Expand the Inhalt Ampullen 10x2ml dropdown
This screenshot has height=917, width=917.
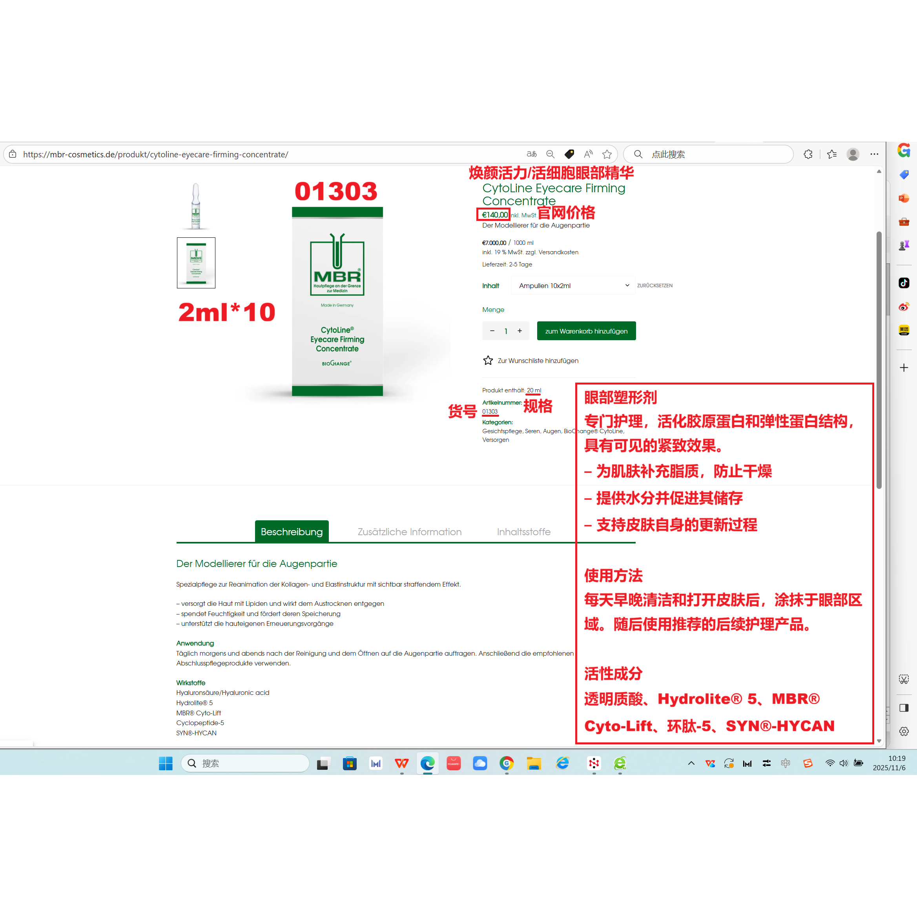tap(573, 286)
